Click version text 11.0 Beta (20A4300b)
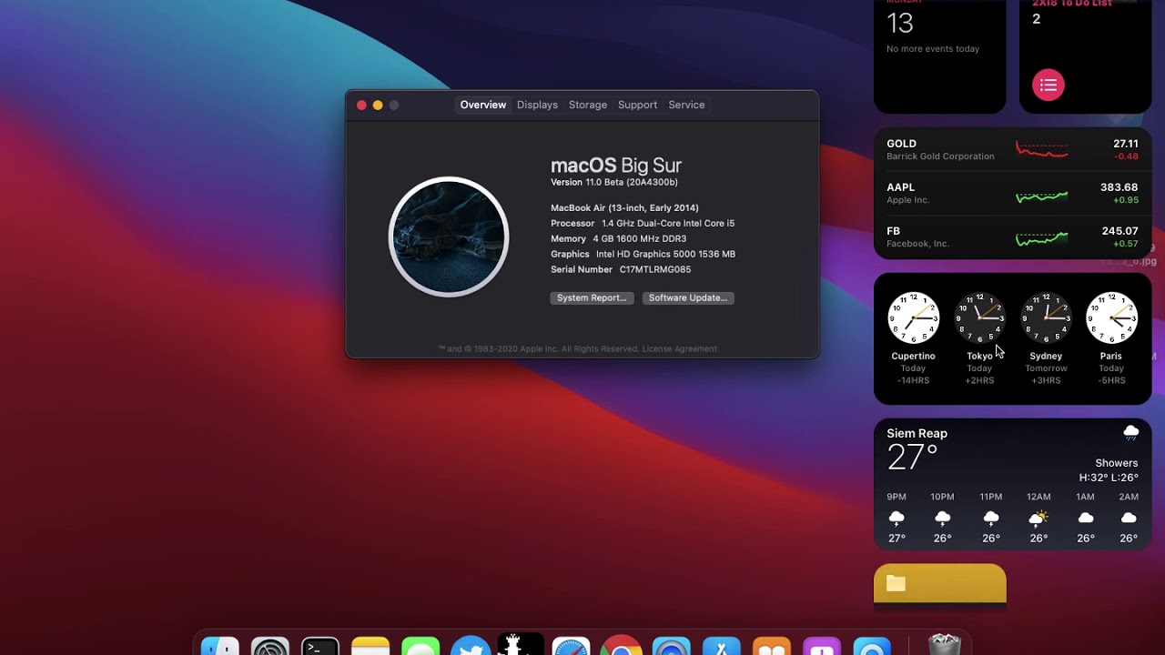The image size is (1165, 655). [x=632, y=182]
